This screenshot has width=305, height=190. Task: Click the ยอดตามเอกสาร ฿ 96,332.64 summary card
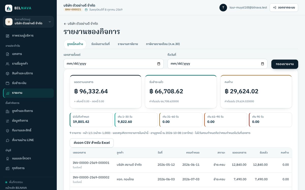[105, 92]
